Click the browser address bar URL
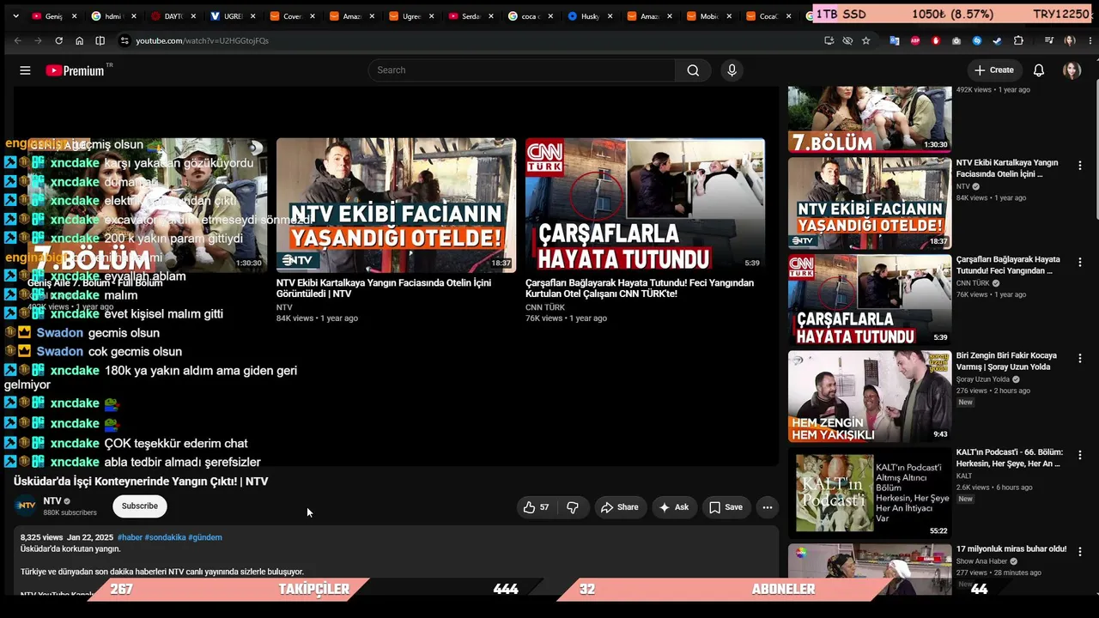The image size is (1099, 618). [x=203, y=40]
